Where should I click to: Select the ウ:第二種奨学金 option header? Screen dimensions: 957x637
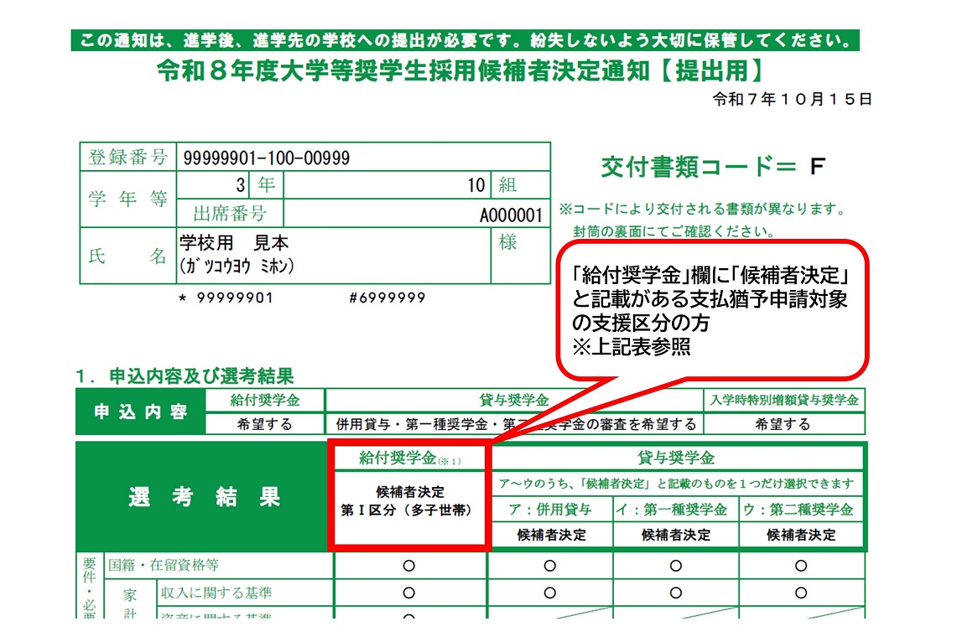[801, 510]
